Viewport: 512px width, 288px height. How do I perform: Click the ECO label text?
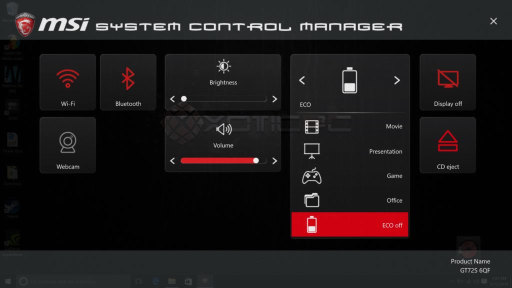(305, 105)
